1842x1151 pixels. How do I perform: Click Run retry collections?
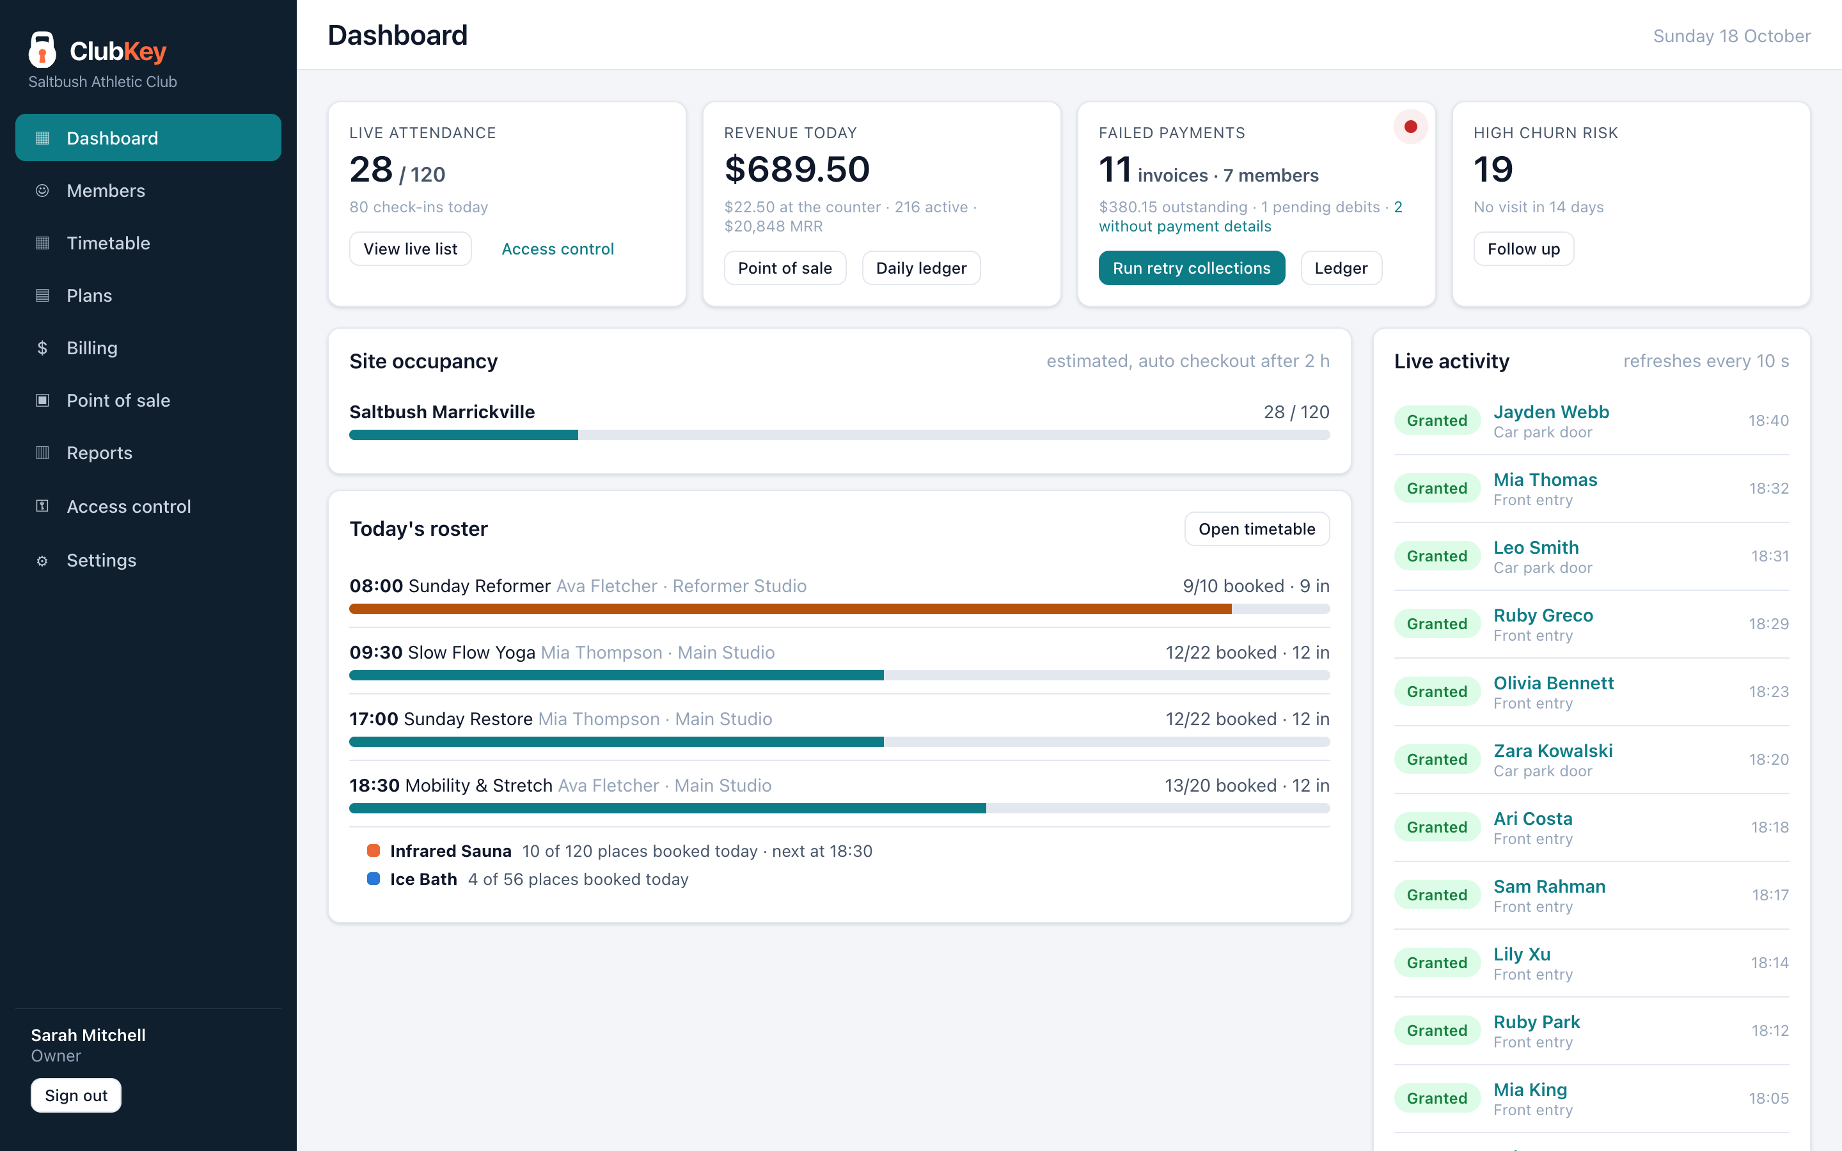[1191, 268]
